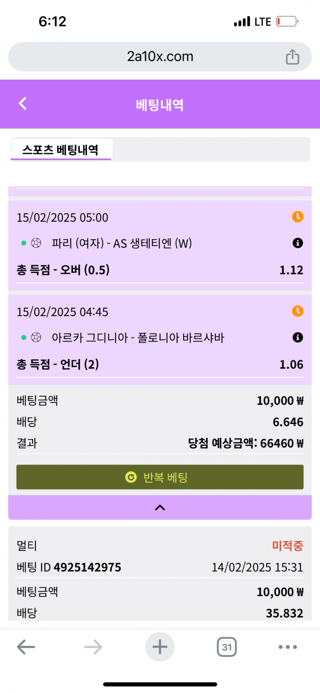Select the 스포츠 베팅내역 tab

(x=60, y=149)
